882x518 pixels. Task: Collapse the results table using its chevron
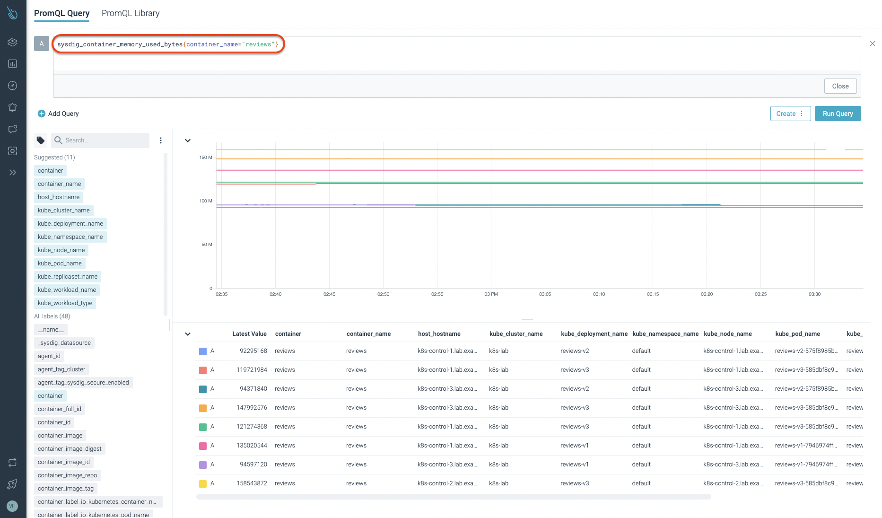[x=187, y=334]
